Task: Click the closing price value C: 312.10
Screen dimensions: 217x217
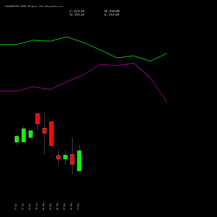Action: tap(77, 11)
